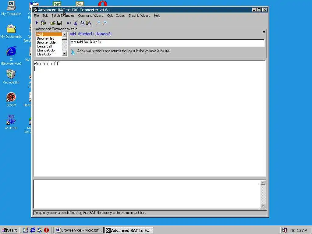
Task: Click command list scroll down arrow
Action: tap(65, 54)
